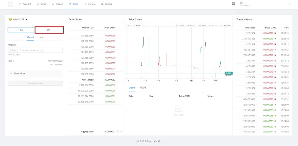Click the empty No orders inbox icon
Viewport: 298px width, 146px height.
tap(179, 109)
